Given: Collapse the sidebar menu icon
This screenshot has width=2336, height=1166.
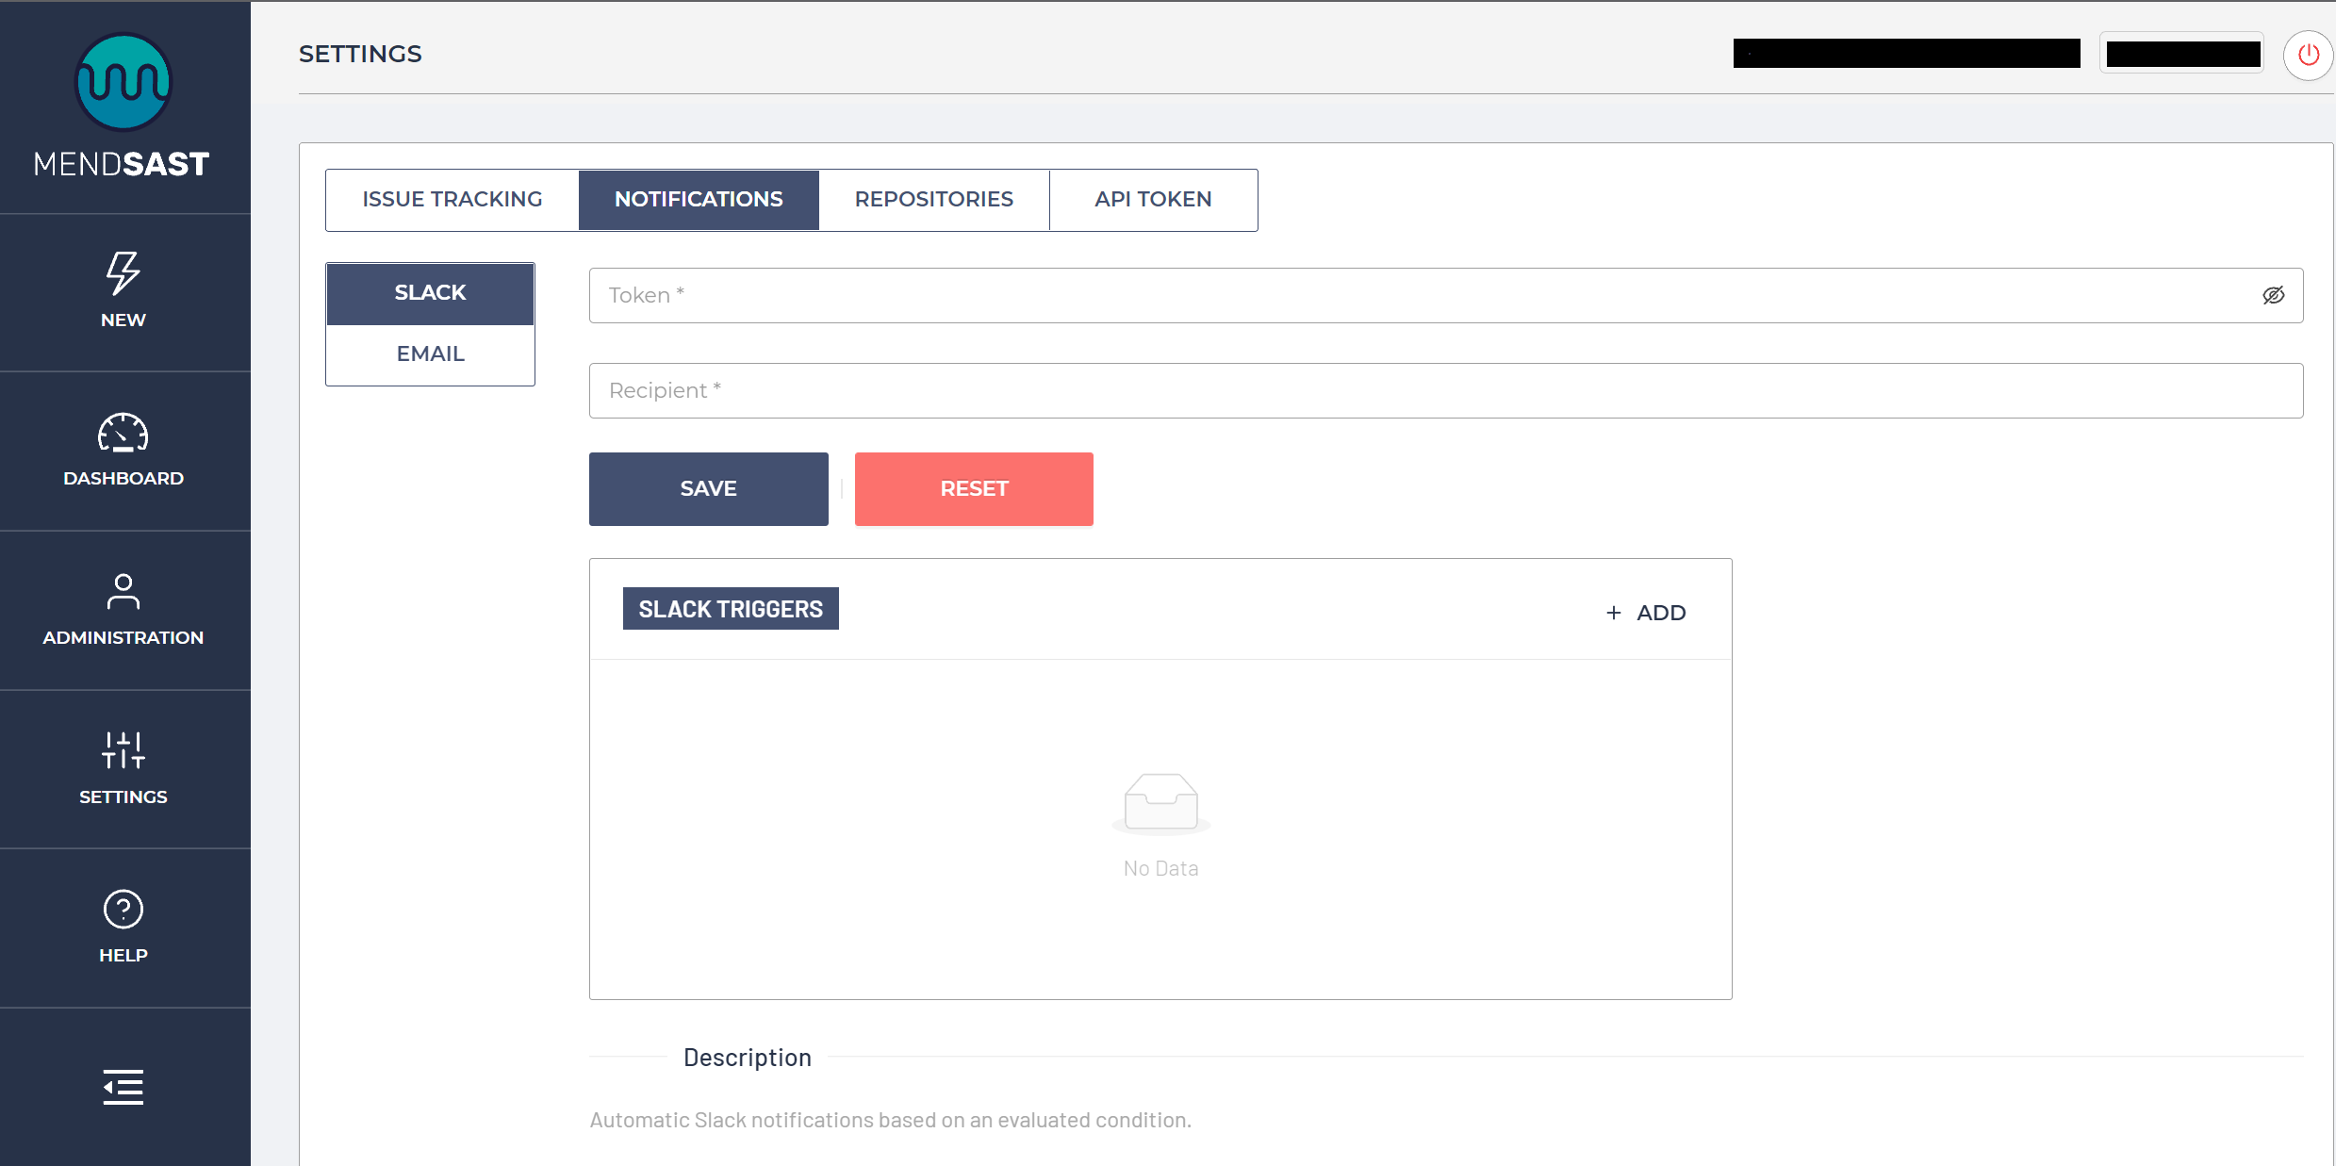Looking at the screenshot, I should pyautogui.click(x=123, y=1087).
